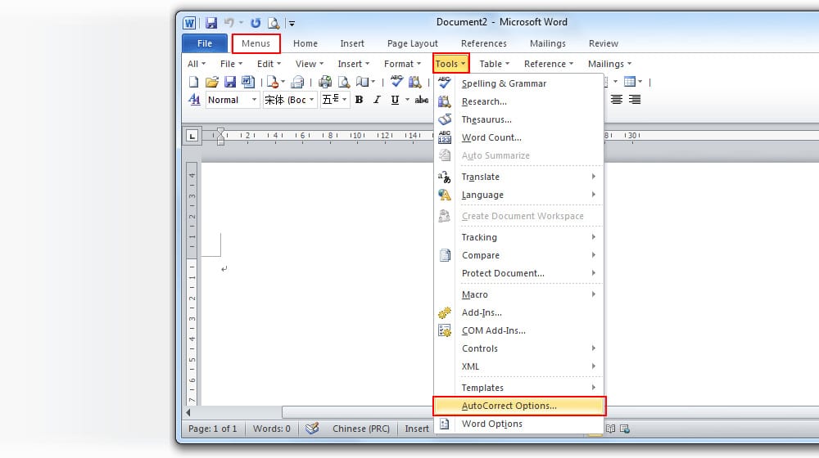Viewport: 819px width, 458px height.
Task: Open the Edit classic menu
Action: click(269, 64)
